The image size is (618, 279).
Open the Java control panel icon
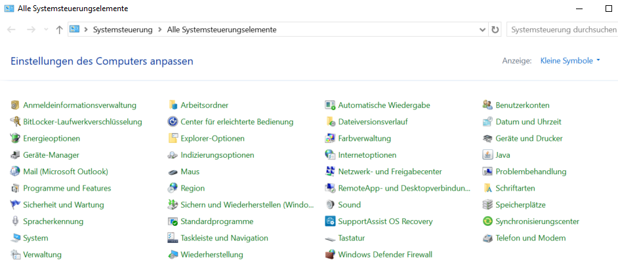click(487, 155)
